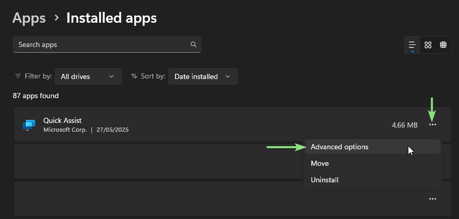Click the Quick Assist app name
This screenshot has width=459, height=219.
62,120
